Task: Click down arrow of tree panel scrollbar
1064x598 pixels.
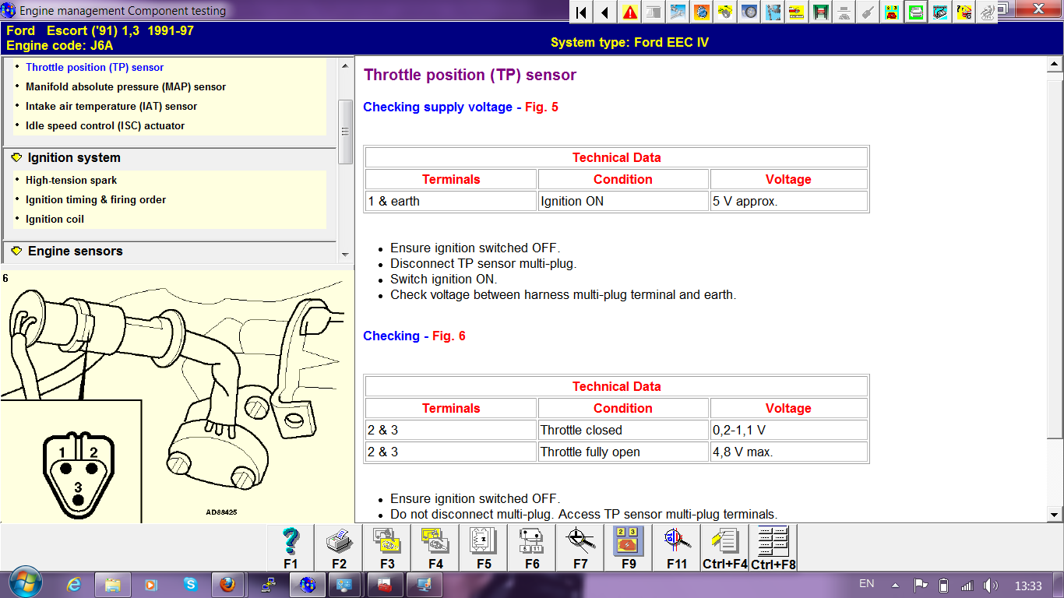Action: click(x=345, y=256)
